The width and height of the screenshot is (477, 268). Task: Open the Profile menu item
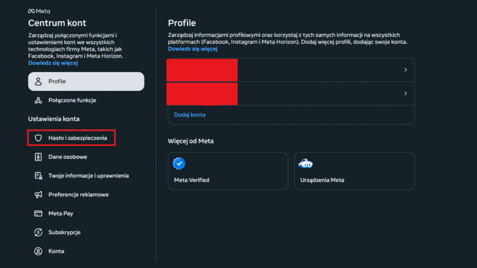point(86,81)
